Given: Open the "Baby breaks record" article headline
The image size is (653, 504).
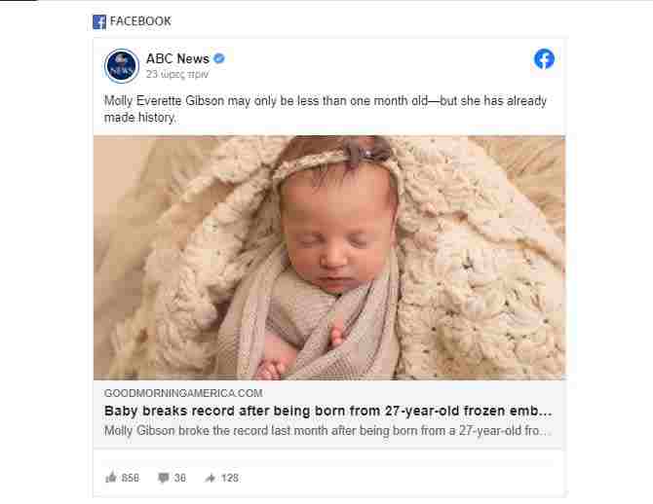Looking at the screenshot, I should pyautogui.click(x=327, y=411).
